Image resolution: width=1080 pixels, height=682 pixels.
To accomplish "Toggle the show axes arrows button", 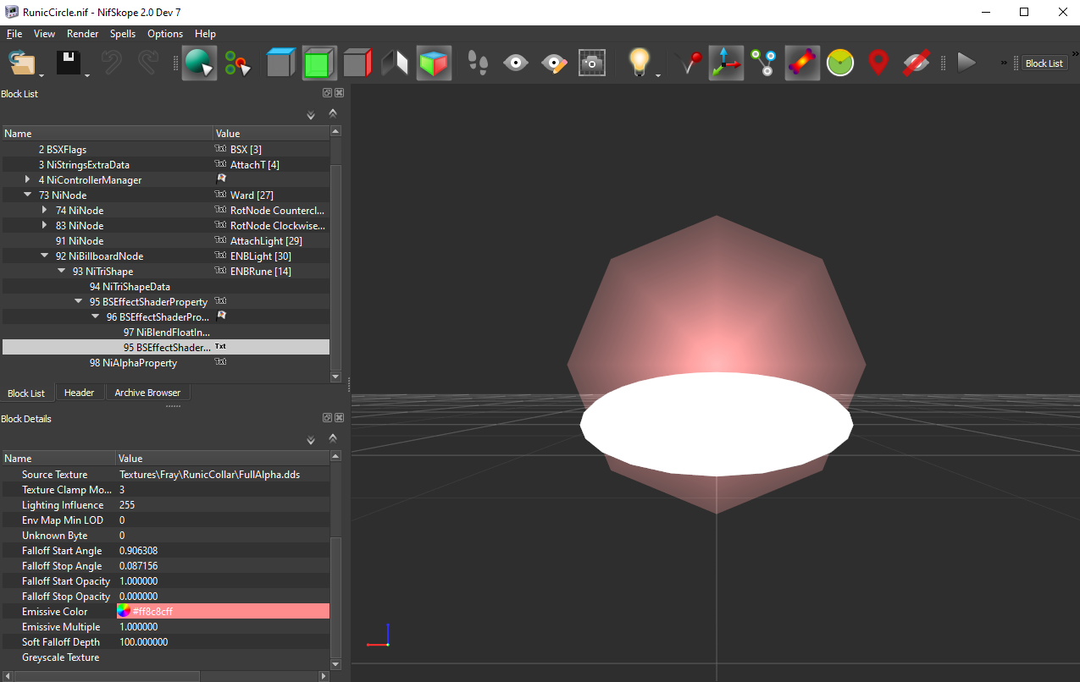I will (726, 63).
